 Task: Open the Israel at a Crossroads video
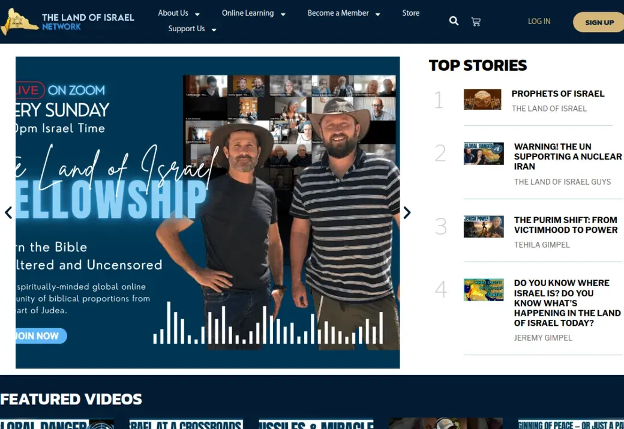pyautogui.click(x=186, y=424)
